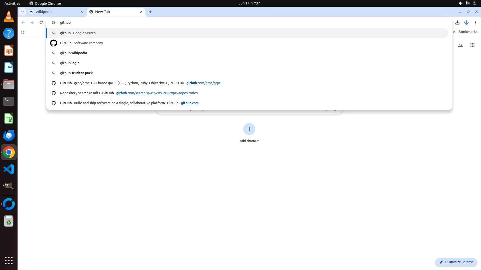Screen dimensions: 481x270
Task: Click the plus to open a new tab
Action: click(x=150, y=12)
